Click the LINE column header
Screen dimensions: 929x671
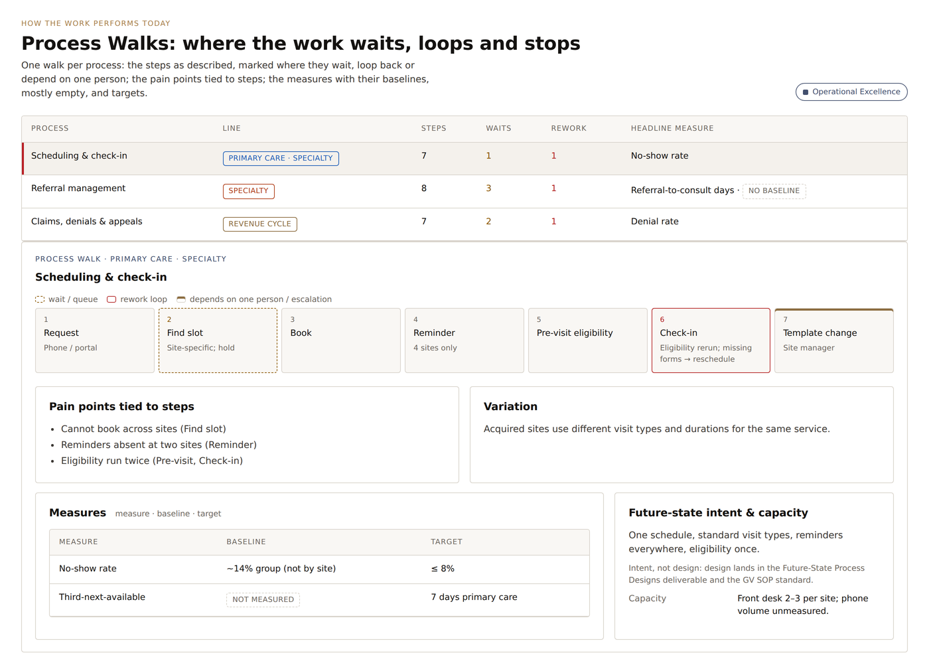tap(232, 129)
